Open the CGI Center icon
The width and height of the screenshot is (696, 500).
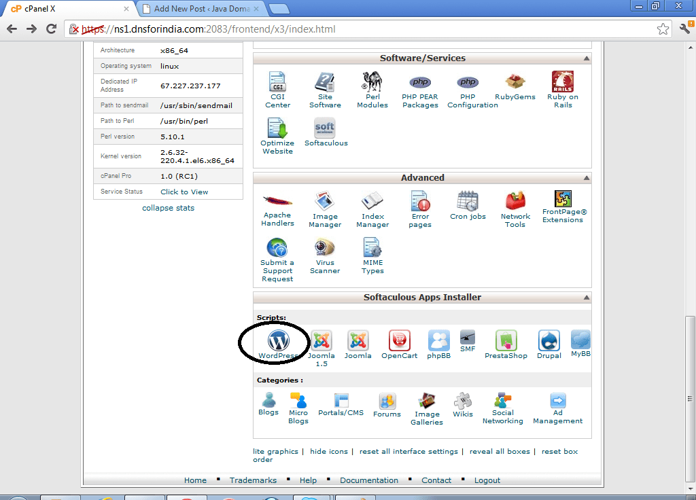tap(277, 90)
